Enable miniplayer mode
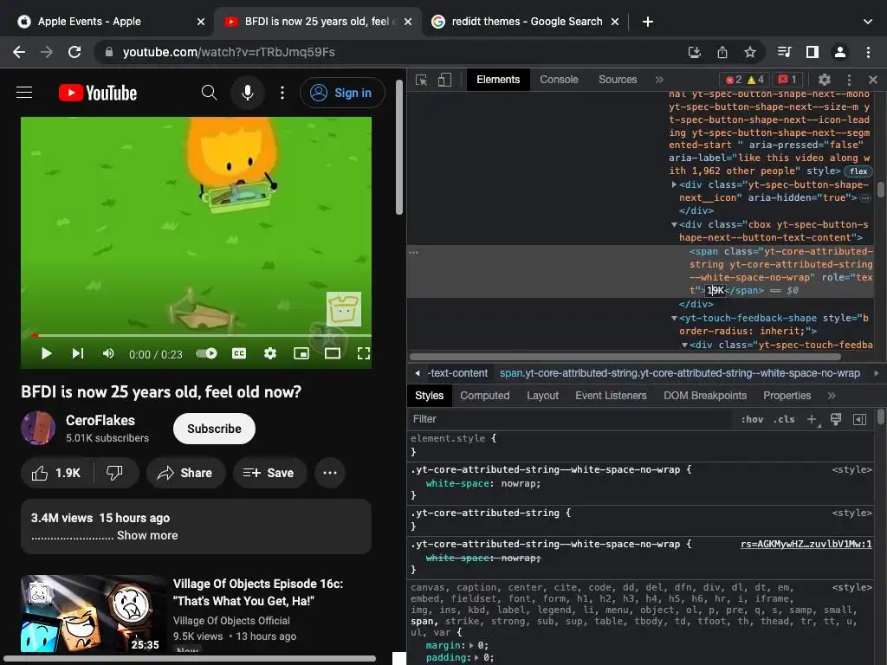The height and width of the screenshot is (665, 887). point(301,353)
